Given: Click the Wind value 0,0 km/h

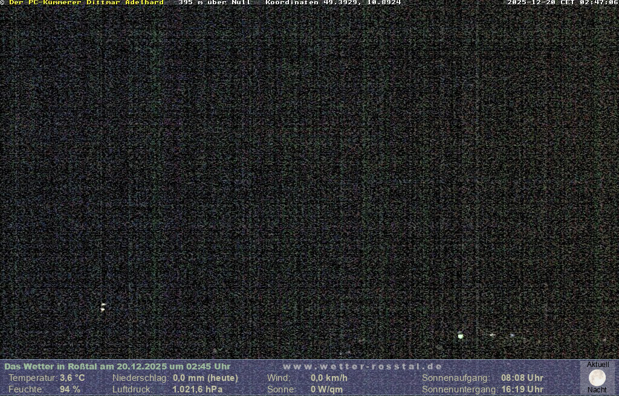Looking at the screenshot, I should point(329,378).
